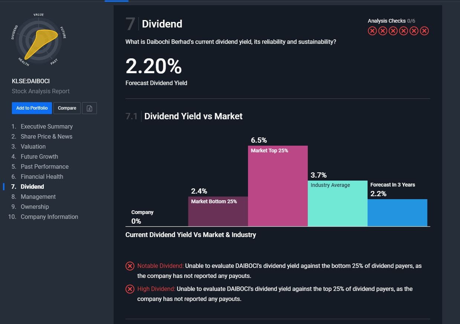Go to Ownership section
The width and height of the screenshot is (460, 324).
point(35,207)
